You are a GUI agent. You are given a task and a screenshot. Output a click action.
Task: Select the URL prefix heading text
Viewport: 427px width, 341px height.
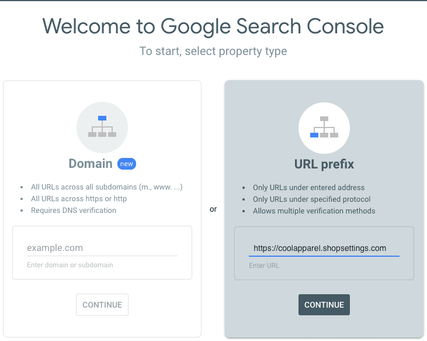click(324, 164)
